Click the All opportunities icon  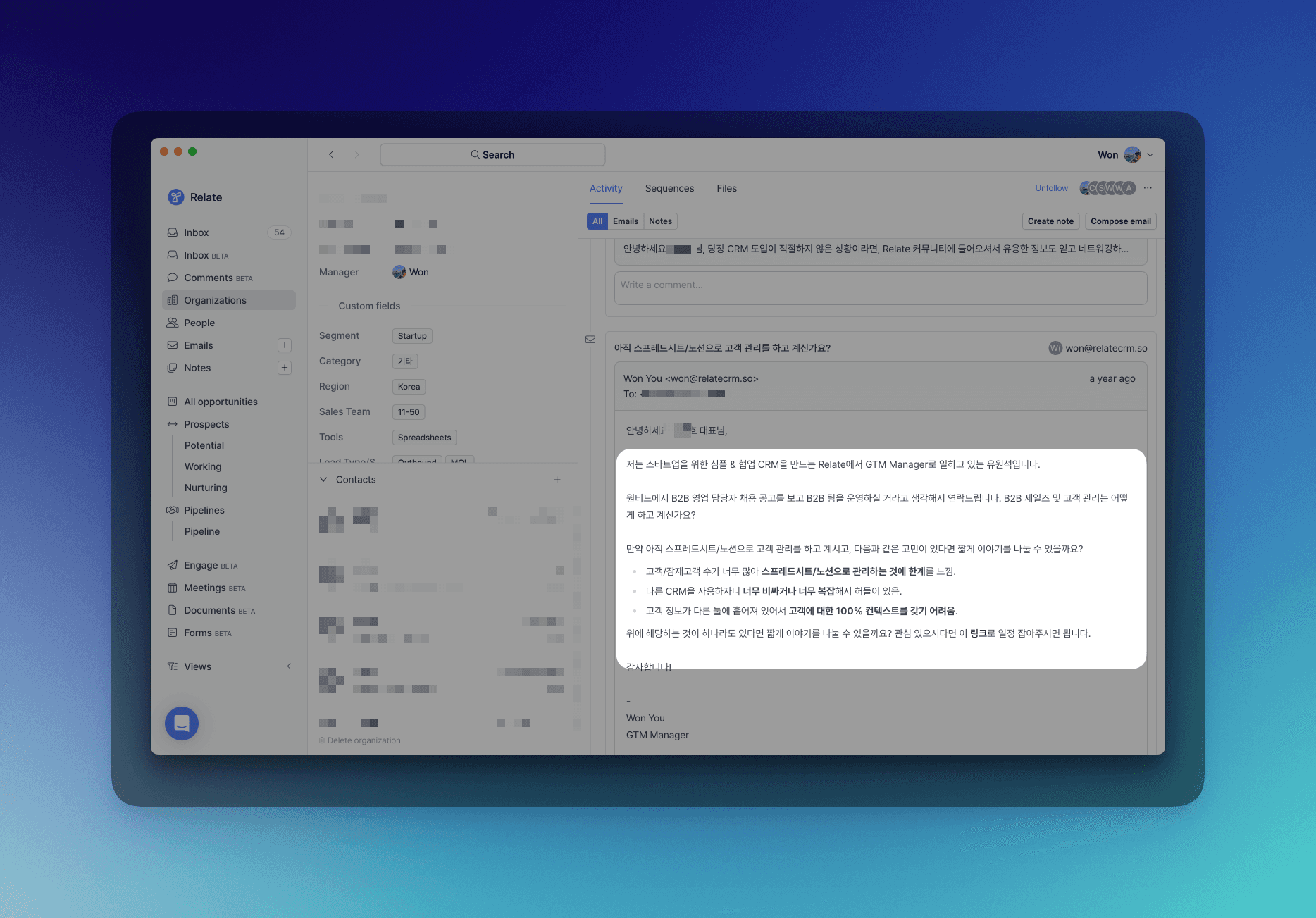(172, 402)
